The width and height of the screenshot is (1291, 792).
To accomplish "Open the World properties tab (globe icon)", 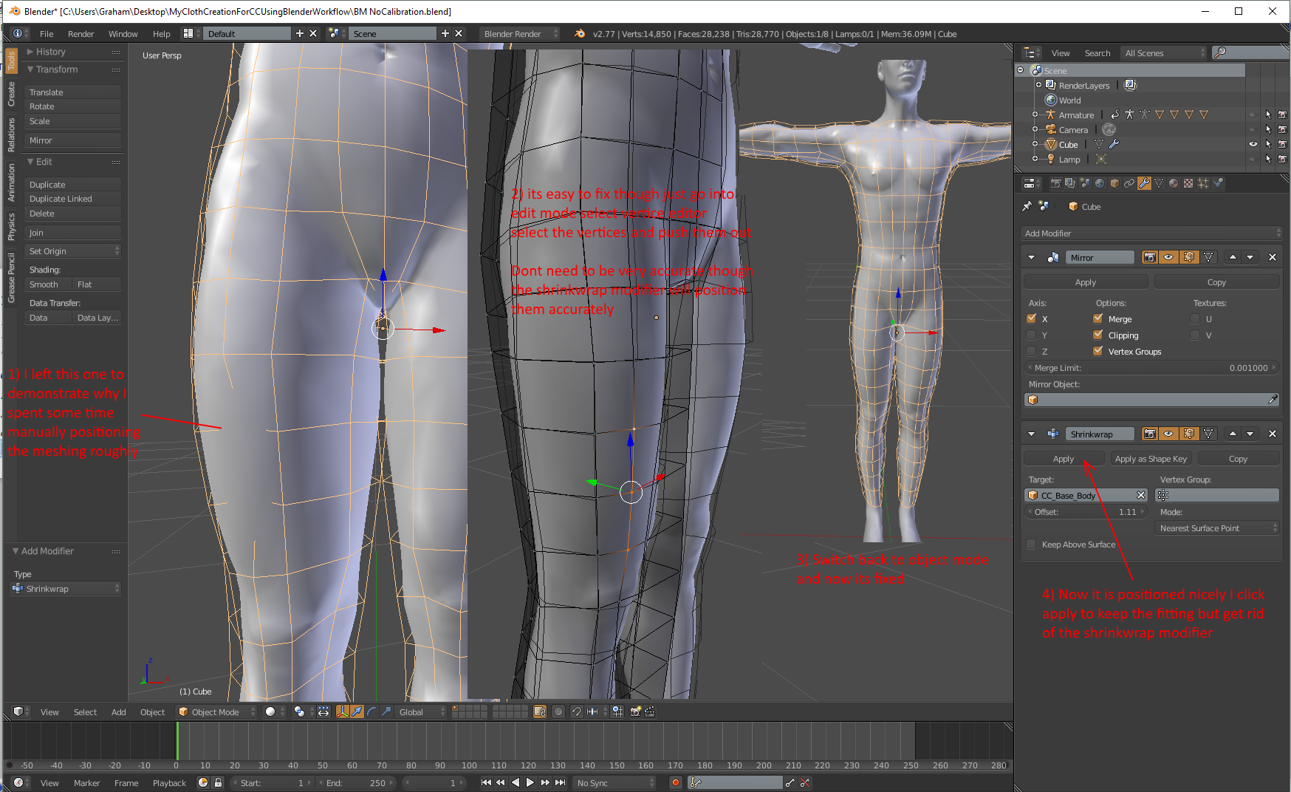I will click(x=1100, y=183).
